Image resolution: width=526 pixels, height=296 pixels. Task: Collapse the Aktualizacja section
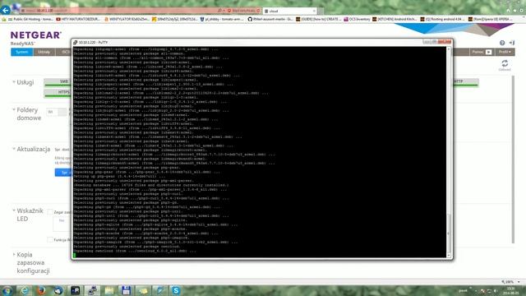point(14,149)
